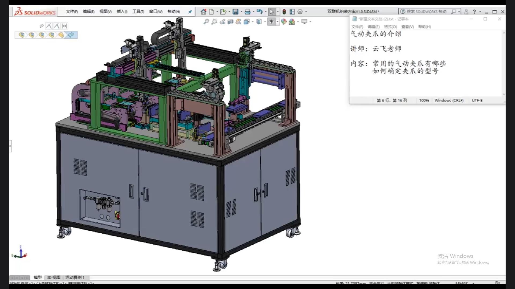Open the SolidWorks 帮助(H) menu
The image size is (515, 289).
click(174, 12)
